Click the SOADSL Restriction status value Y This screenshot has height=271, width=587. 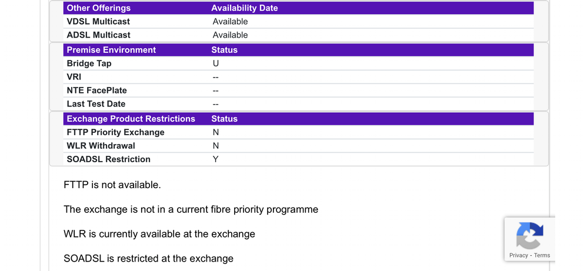[x=216, y=159]
